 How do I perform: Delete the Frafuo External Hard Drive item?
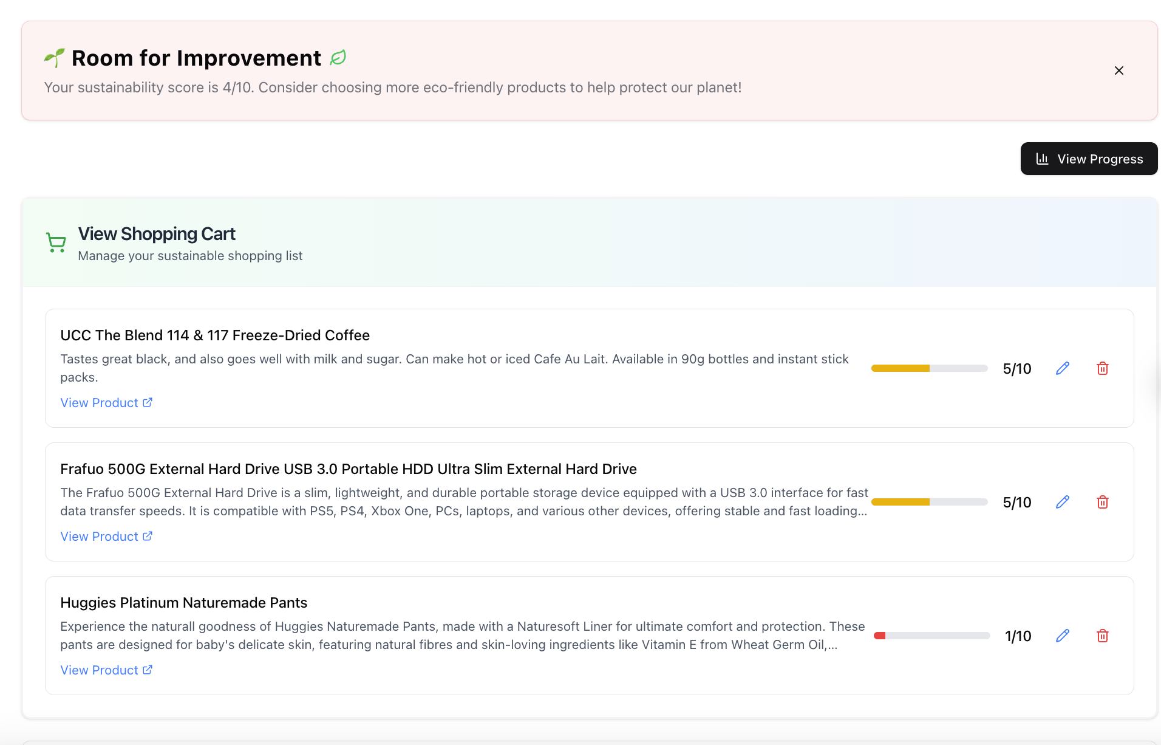point(1102,502)
